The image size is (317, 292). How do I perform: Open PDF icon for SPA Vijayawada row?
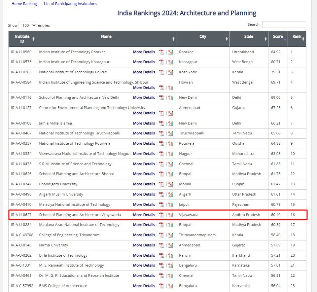click(x=161, y=215)
